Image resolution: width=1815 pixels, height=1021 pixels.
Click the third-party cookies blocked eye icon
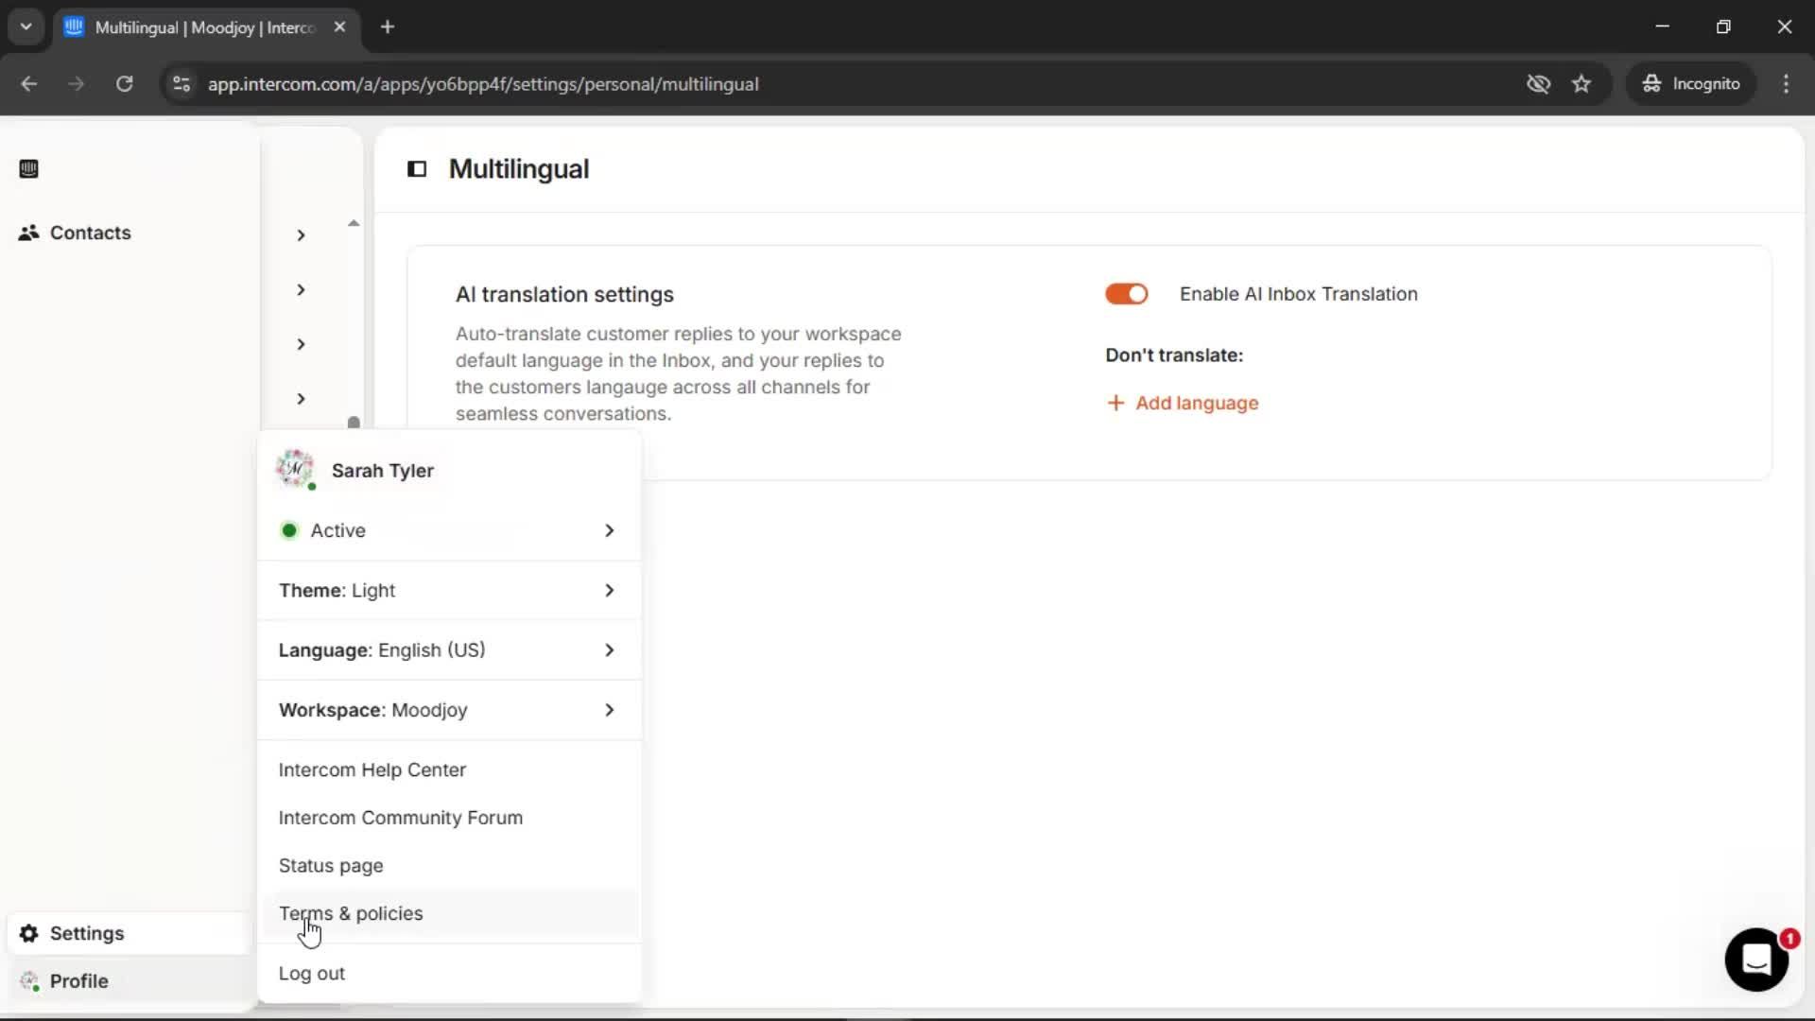point(1538,84)
